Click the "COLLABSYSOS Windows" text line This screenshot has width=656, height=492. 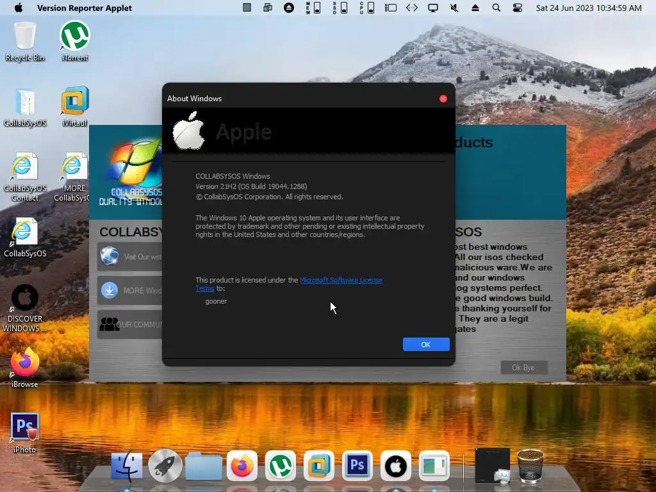(x=233, y=176)
